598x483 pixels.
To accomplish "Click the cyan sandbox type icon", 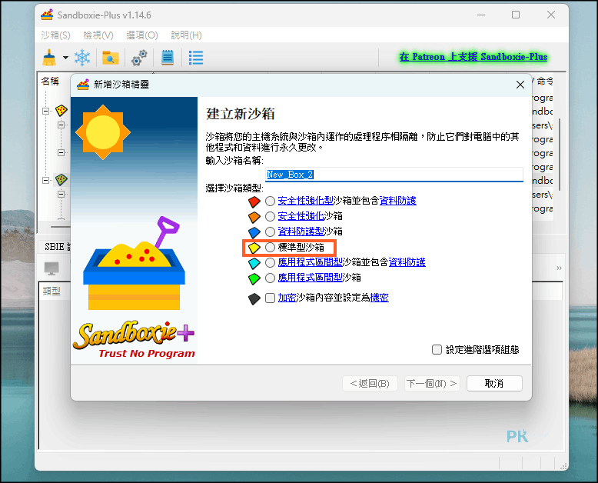I will tap(254, 263).
